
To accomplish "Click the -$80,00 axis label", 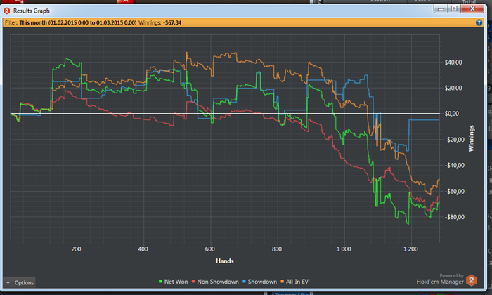I will pos(454,217).
